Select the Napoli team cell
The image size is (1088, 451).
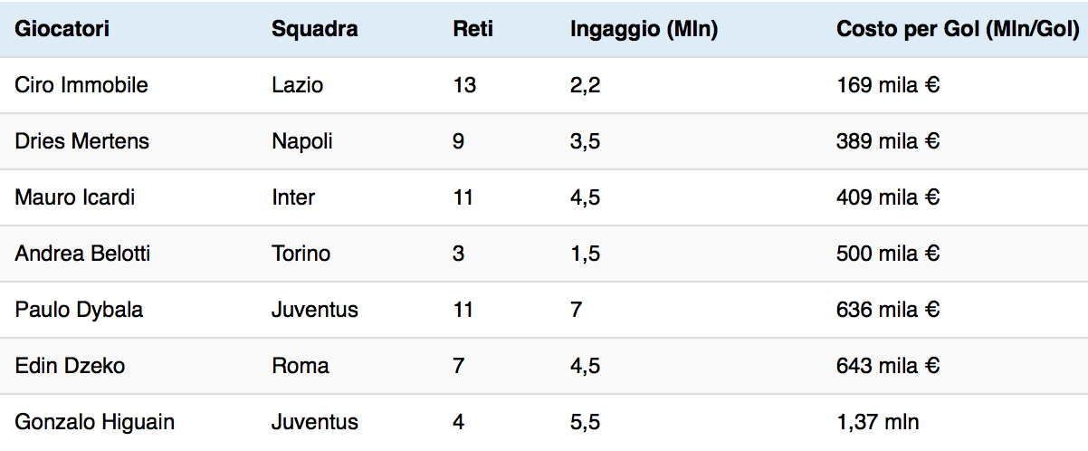[302, 141]
